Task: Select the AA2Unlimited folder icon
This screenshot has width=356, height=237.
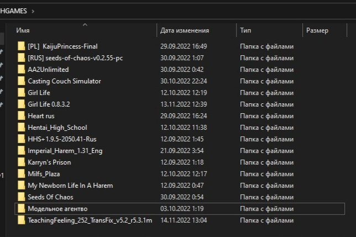Action: tap(22, 69)
